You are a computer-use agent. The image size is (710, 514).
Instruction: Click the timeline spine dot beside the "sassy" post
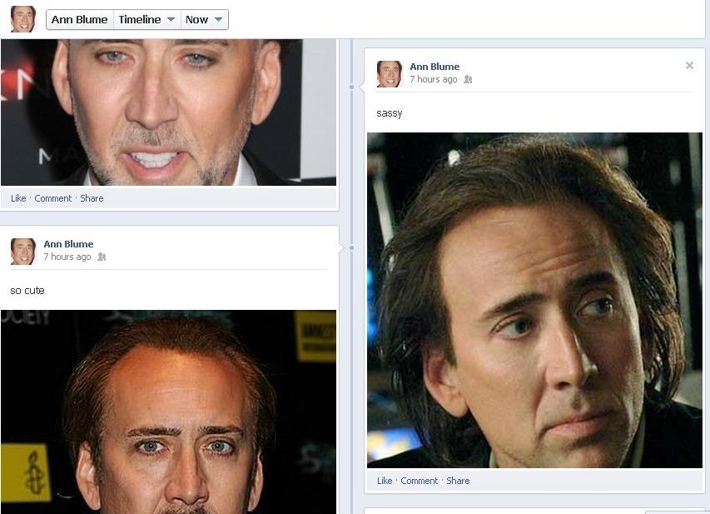point(352,87)
